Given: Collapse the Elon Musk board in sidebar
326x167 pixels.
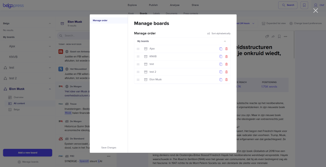Looking at the screenshot, I should 50,89.
